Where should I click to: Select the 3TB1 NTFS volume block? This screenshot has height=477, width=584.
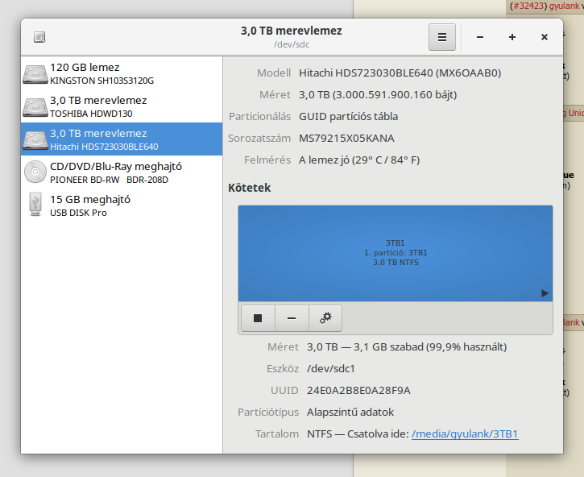tap(396, 253)
